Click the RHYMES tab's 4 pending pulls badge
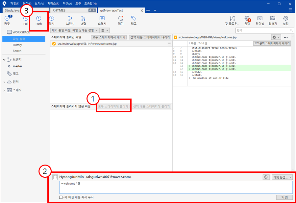Screen dimensions: 296x203 click(x=92, y=10)
